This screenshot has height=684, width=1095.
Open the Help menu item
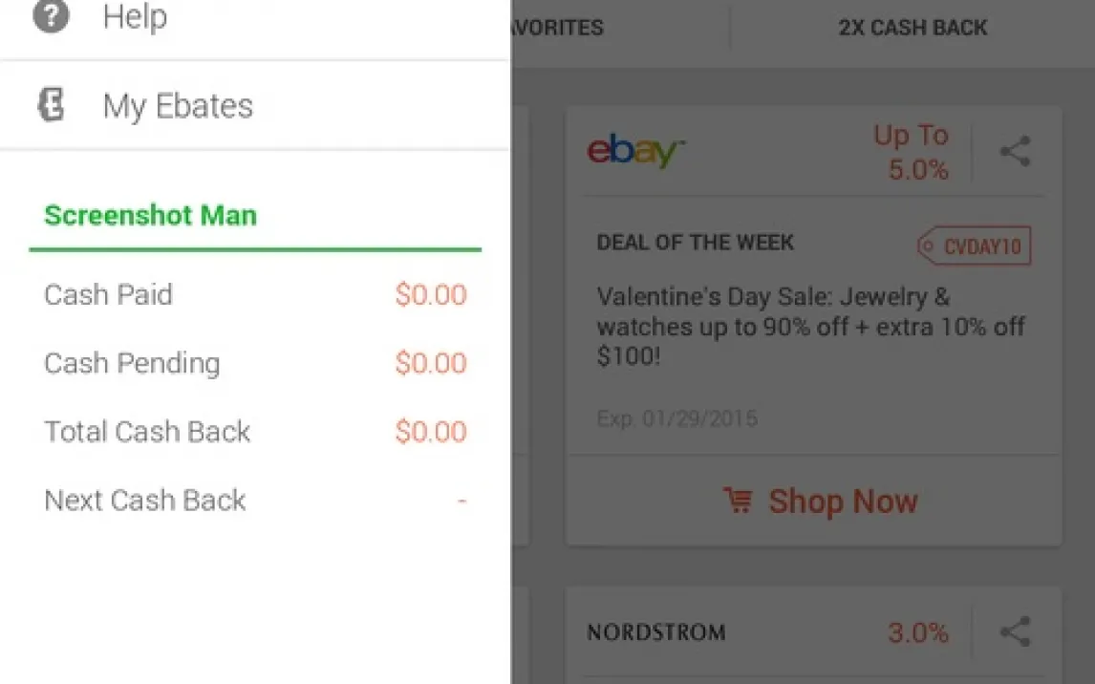click(135, 16)
